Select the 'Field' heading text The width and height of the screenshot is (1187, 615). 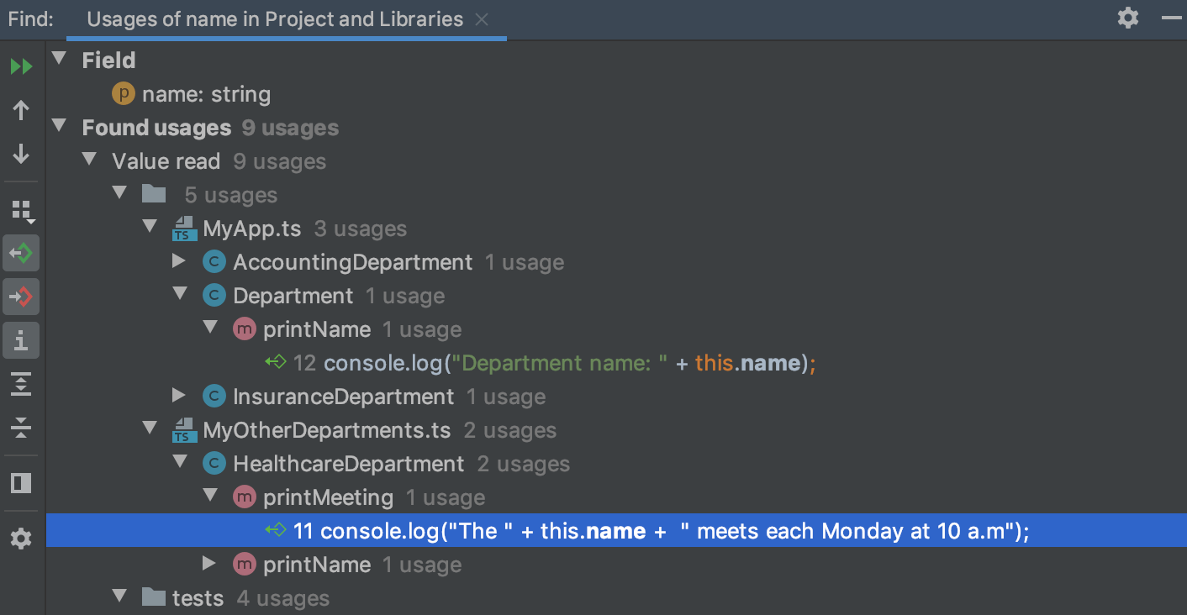coord(108,60)
